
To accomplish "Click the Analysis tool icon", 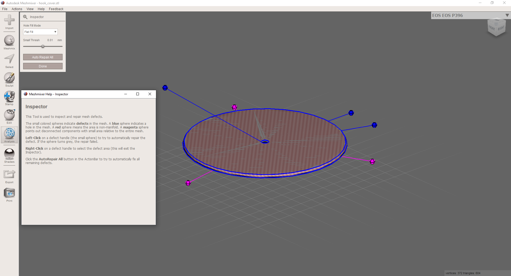I will pos(10,134).
